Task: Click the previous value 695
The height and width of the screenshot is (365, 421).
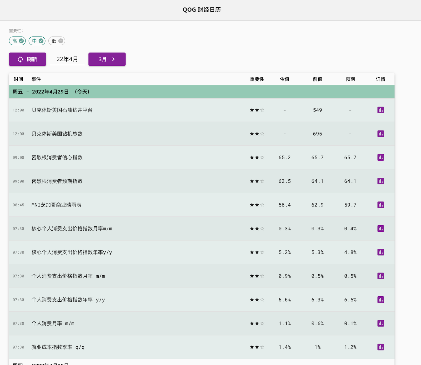Action: (317, 134)
